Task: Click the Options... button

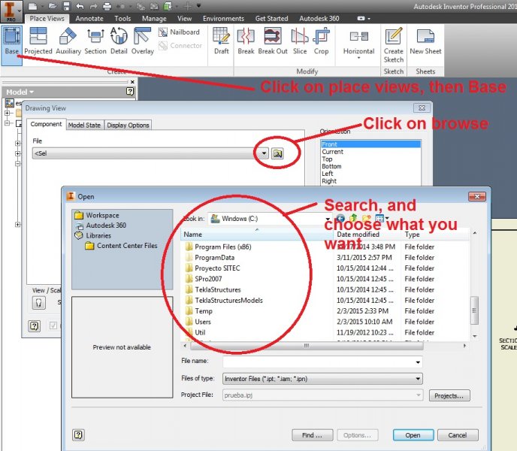Action: tap(357, 435)
